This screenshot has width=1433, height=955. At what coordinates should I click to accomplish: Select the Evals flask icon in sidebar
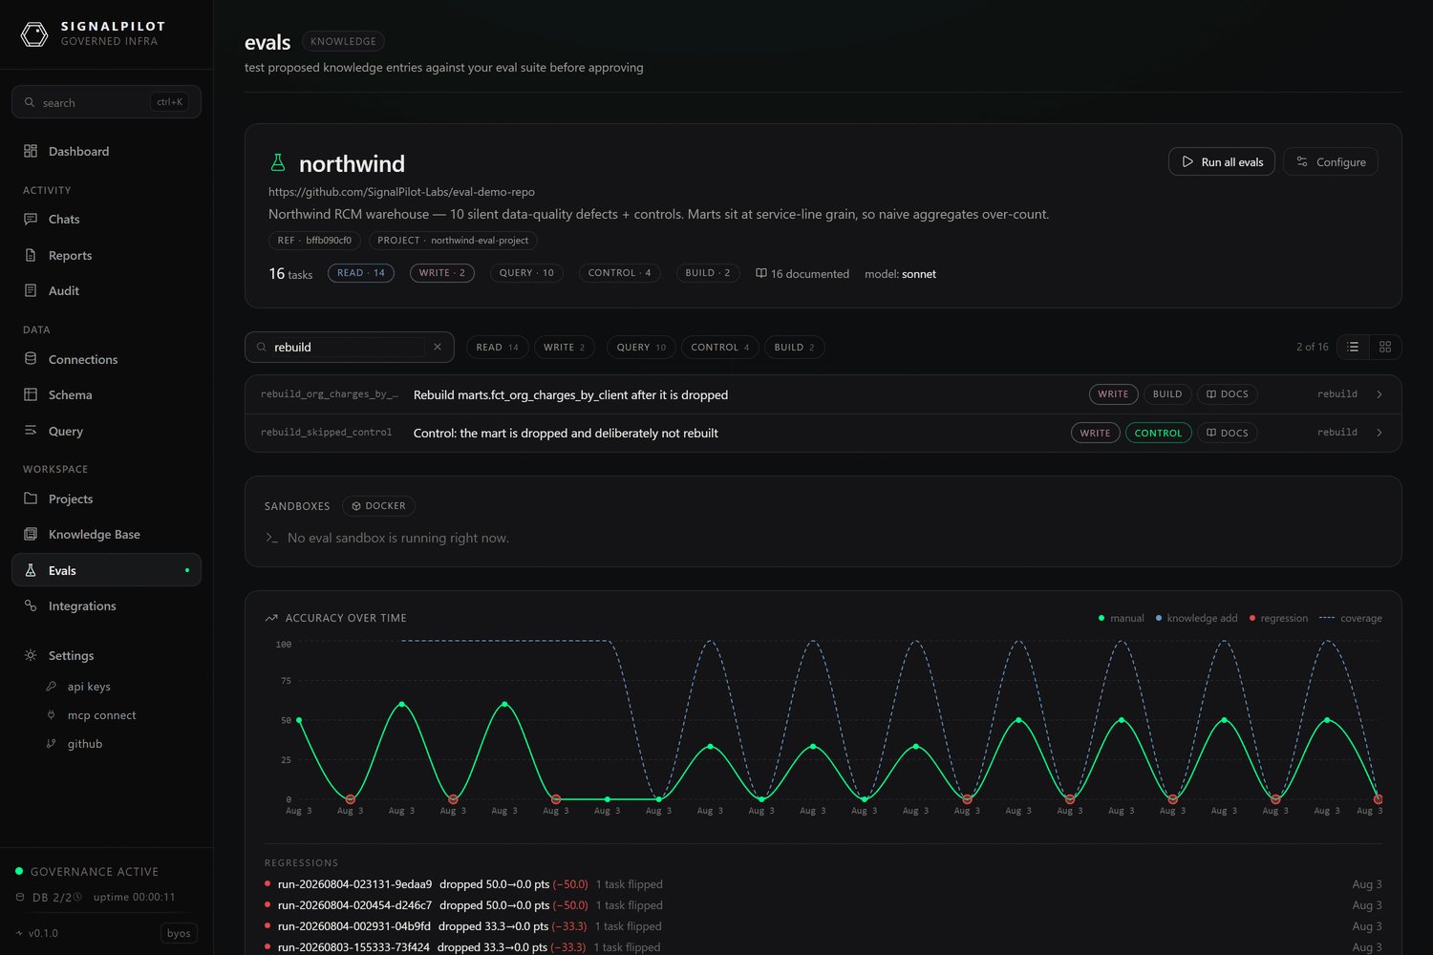tap(31, 570)
